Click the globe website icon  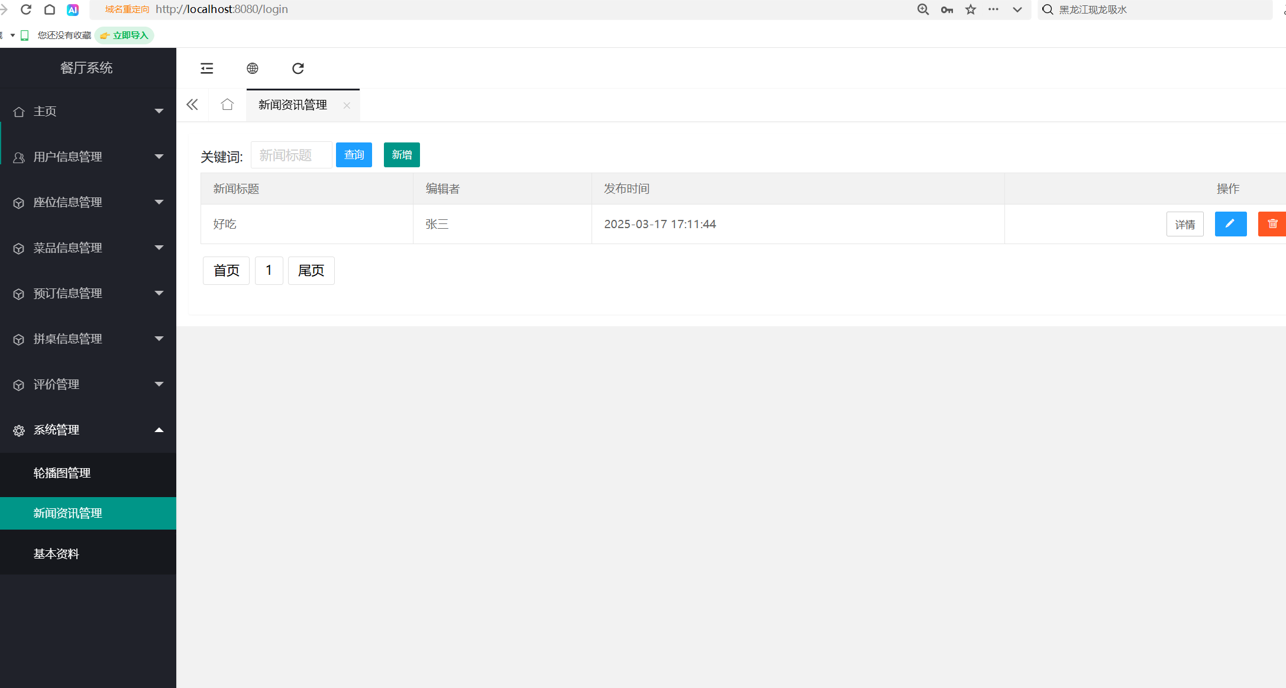pos(253,69)
